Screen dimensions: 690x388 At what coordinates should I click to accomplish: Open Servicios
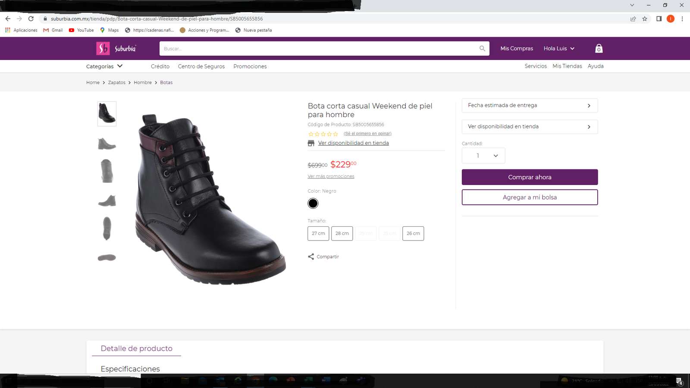536,66
